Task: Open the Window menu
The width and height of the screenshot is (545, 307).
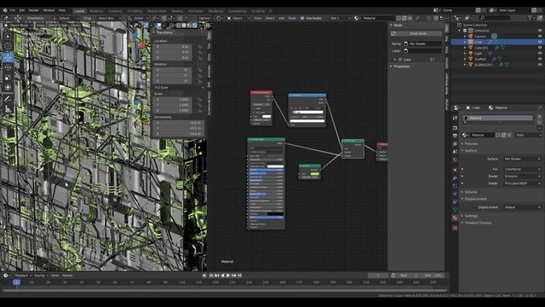Action: pos(49,10)
